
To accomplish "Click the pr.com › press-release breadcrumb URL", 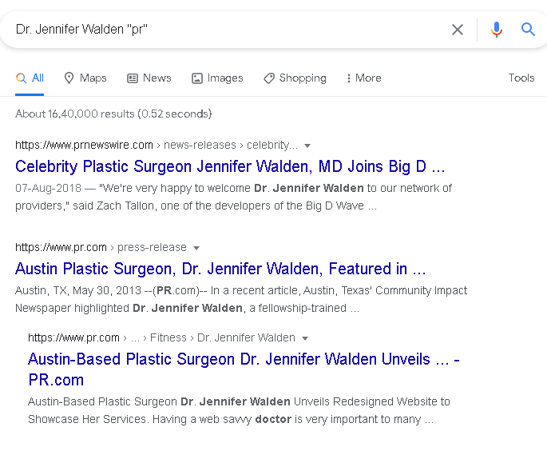I will tap(101, 247).
